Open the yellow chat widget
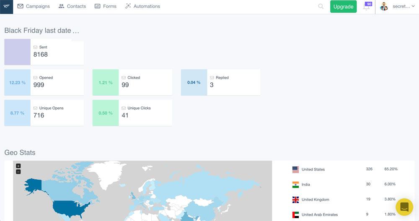 (404, 207)
